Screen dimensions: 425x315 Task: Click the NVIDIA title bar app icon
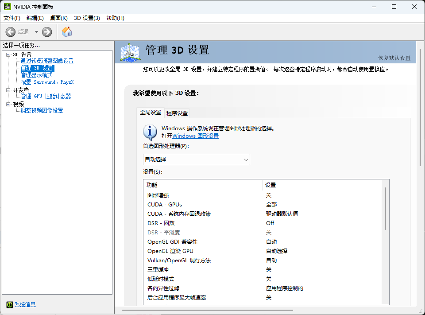point(8,7)
